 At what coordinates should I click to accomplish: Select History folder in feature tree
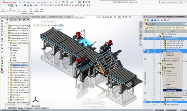click(15, 46)
